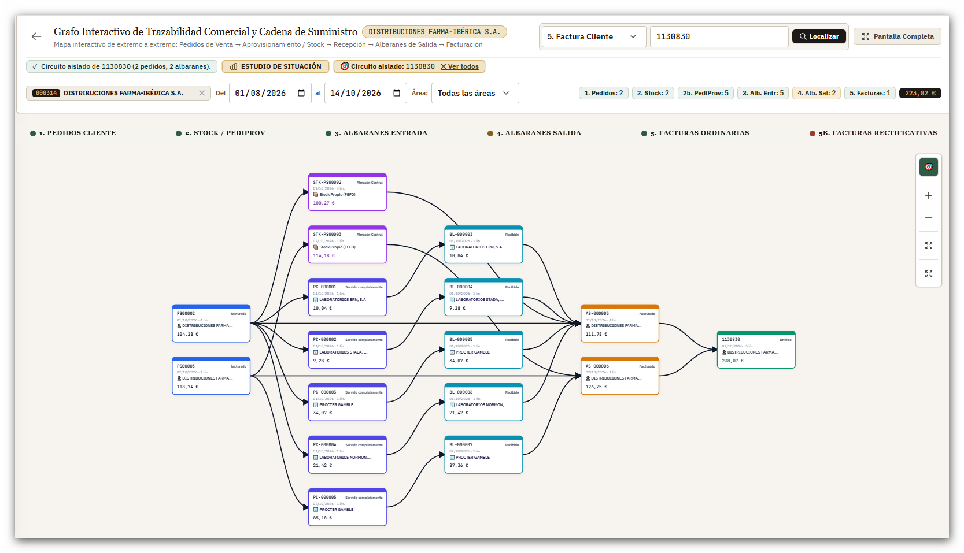Zoom in with the plus icon
The width and height of the screenshot is (964, 553).
[x=929, y=195]
